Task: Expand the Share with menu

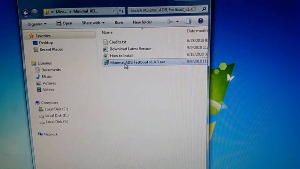Action: pyautogui.click(x=93, y=23)
